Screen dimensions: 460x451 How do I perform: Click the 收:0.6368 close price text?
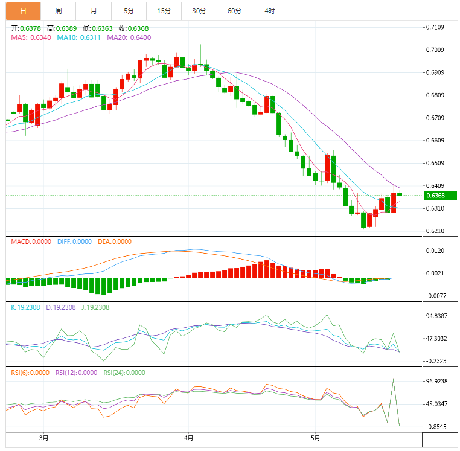134,28
